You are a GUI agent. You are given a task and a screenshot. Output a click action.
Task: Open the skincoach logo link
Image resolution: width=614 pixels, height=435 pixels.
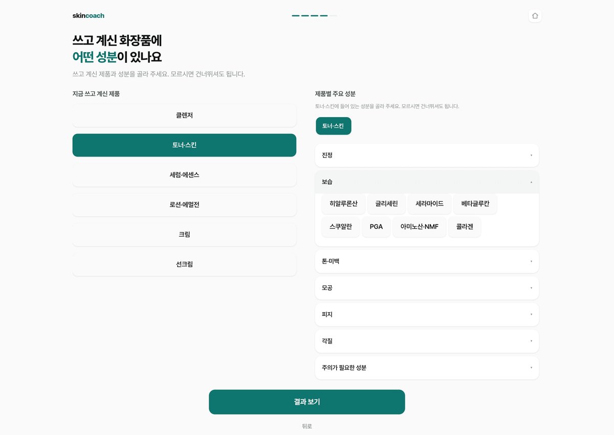click(89, 16)
